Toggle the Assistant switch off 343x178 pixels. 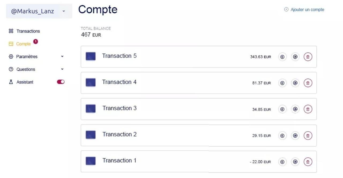[61, 82]
